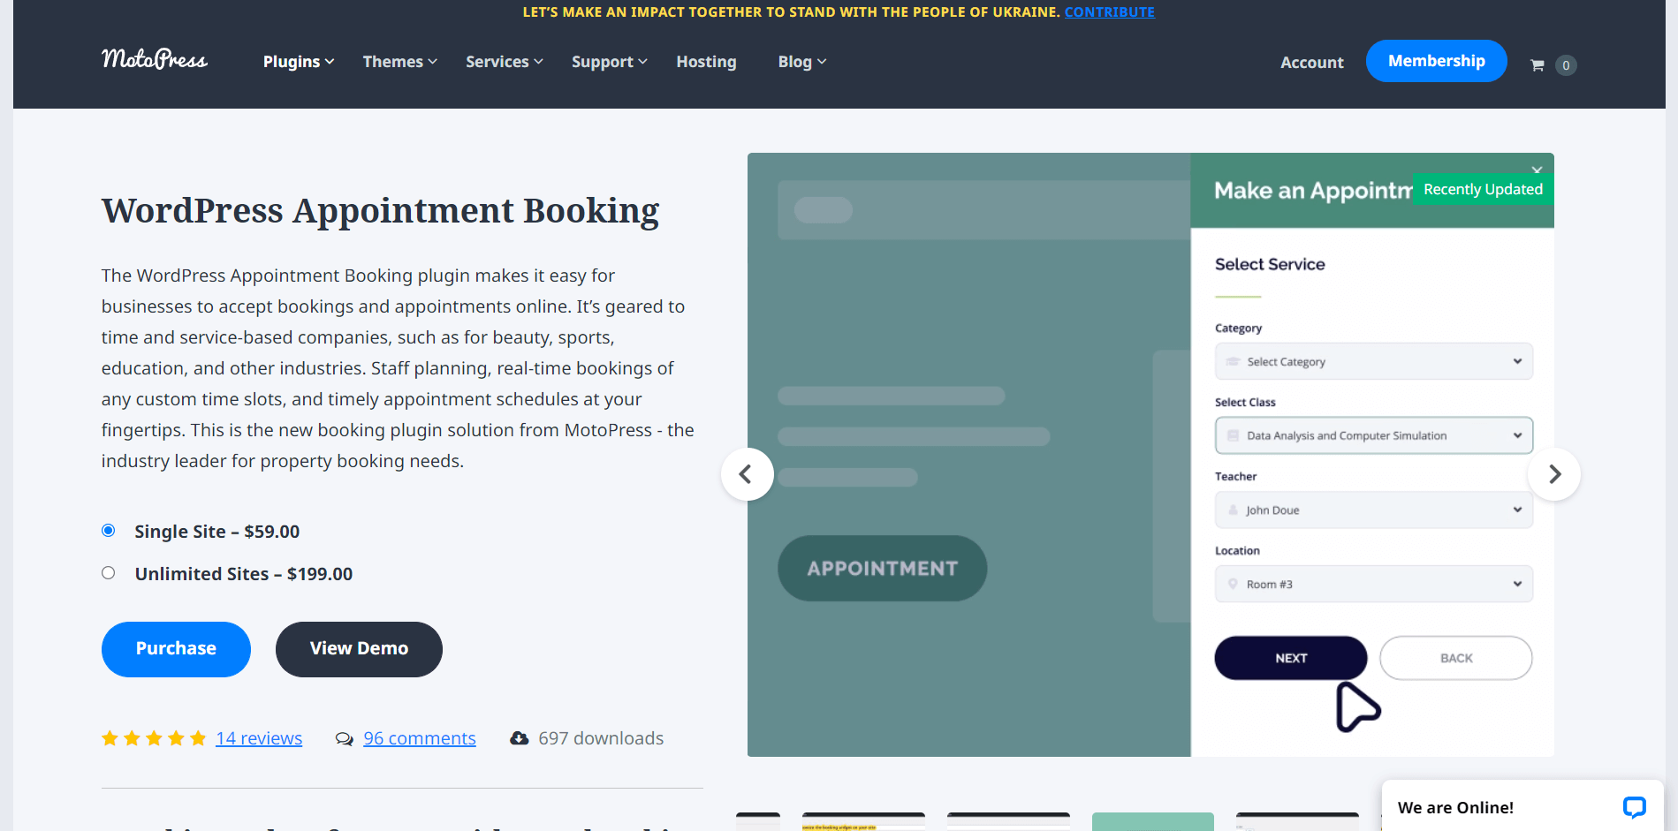Go to the Account page
Screen dimensions: 1678x831
coord(1311,63)
